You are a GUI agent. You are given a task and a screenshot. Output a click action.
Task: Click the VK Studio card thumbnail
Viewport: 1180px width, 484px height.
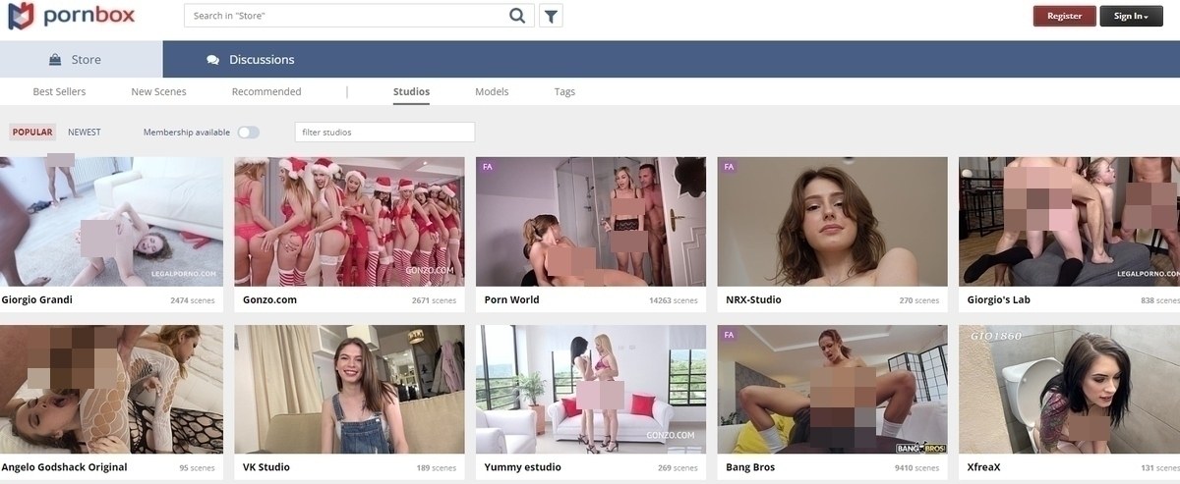[349, 390]
